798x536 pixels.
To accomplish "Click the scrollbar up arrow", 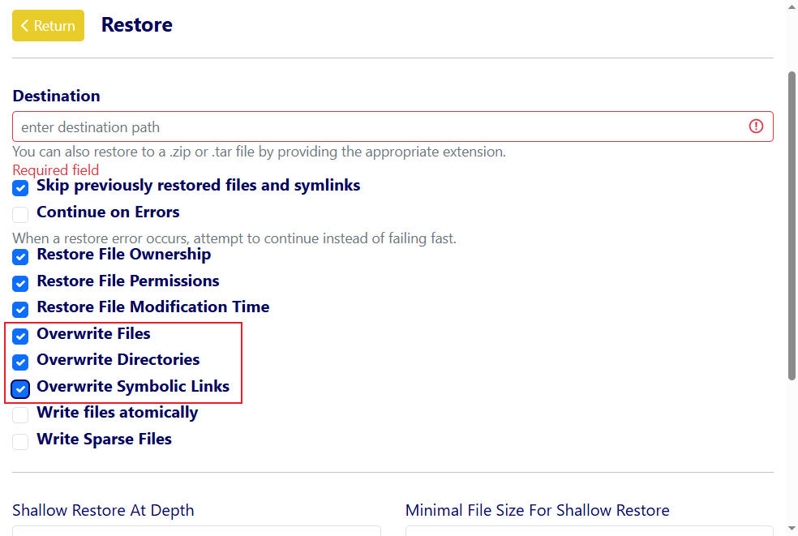I will click(792, 6).
